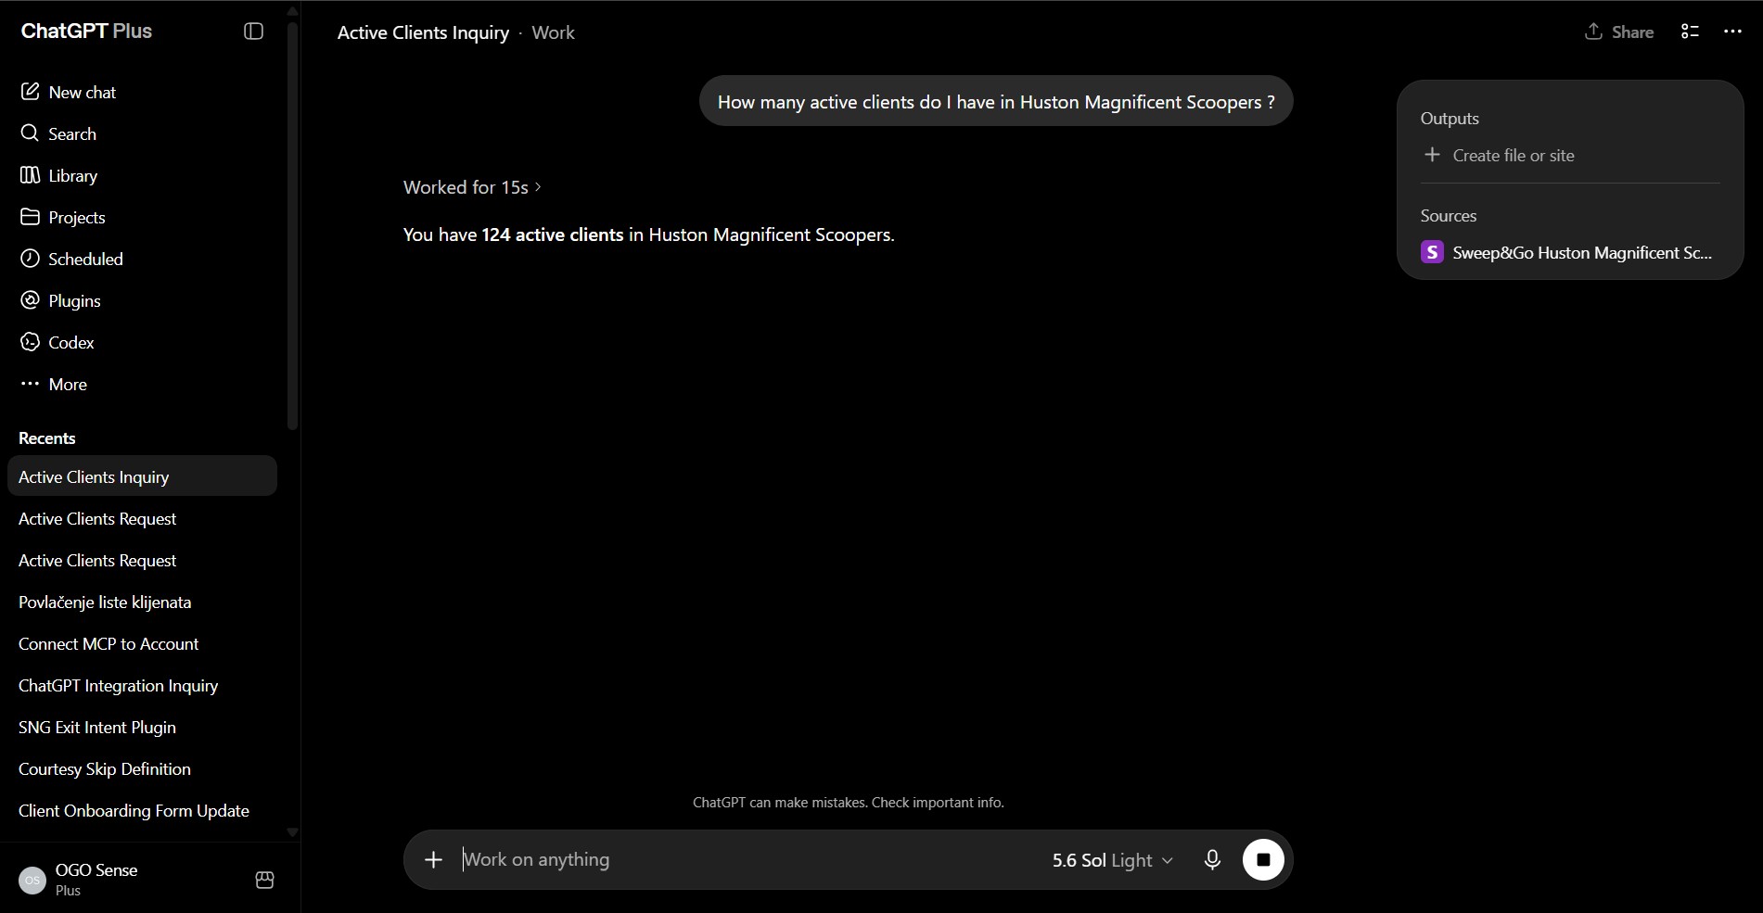Stop generation with the stop button
Viewport: 1763px width, 913px height.
tap(1263, 860)
